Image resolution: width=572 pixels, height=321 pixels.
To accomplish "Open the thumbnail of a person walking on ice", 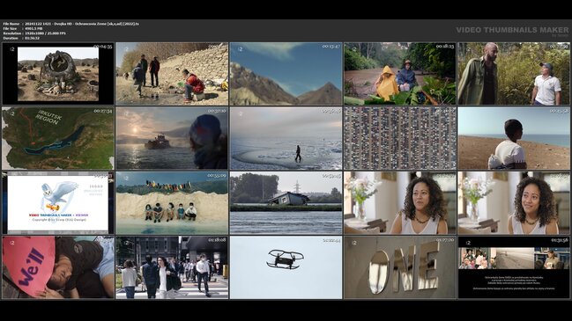I will (286, 138).
